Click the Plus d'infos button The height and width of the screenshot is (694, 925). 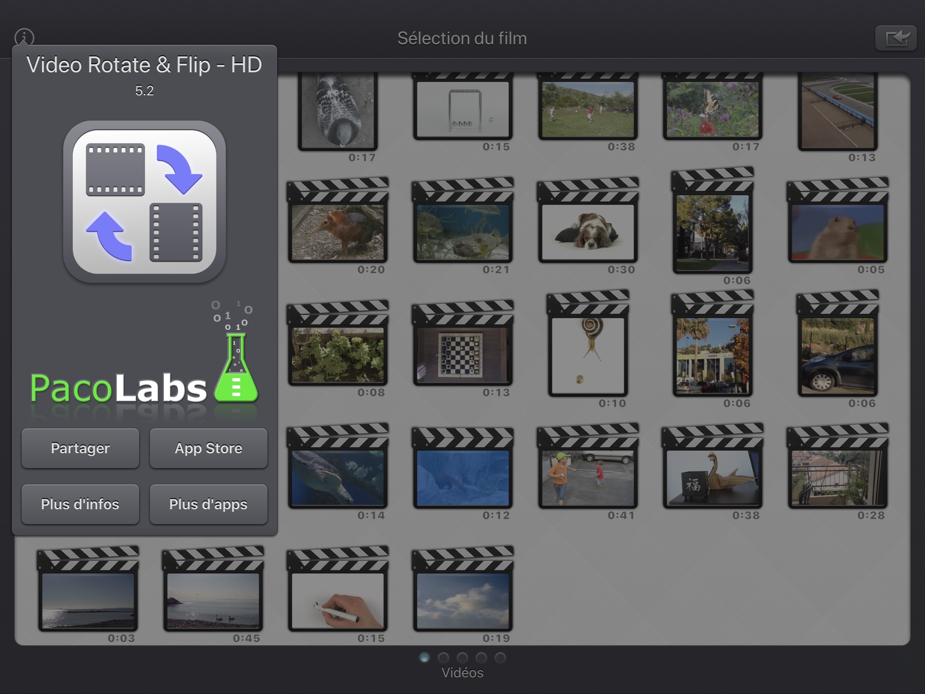[80, 504]
